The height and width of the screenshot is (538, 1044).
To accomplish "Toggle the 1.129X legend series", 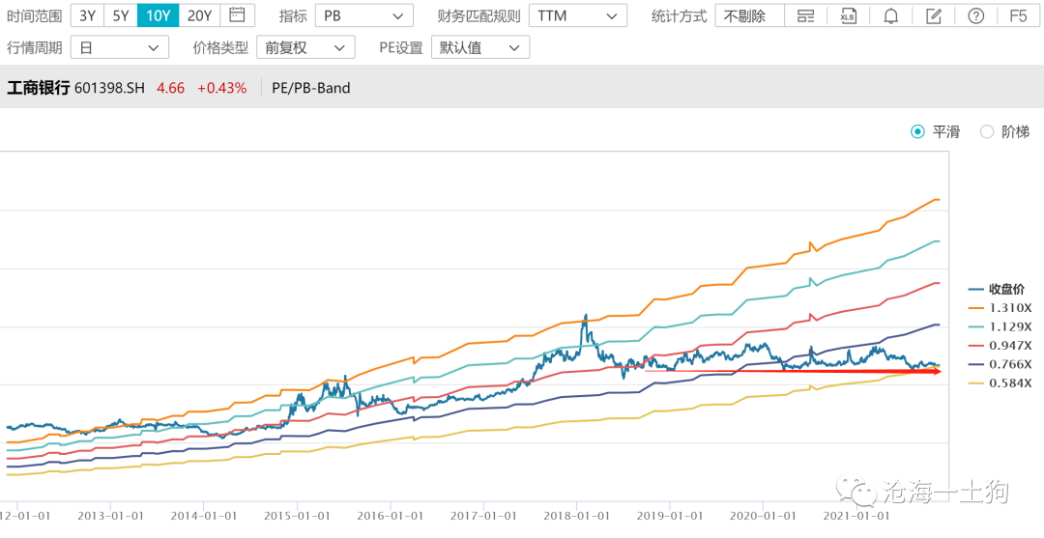I will pos(1000,326).
